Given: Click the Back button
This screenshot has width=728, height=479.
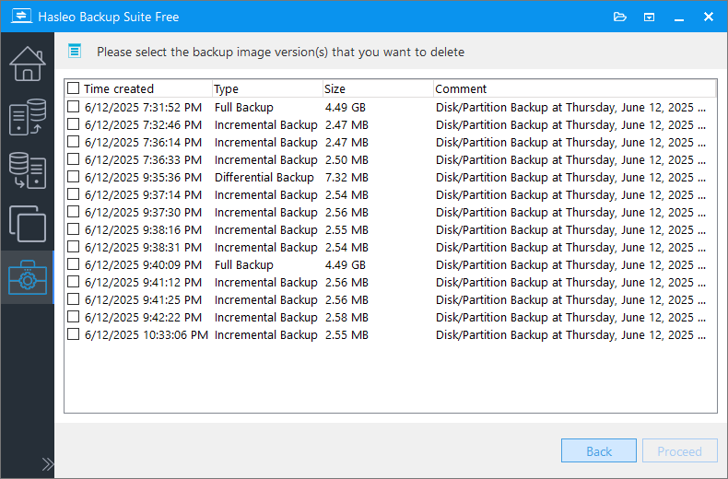Looking at the screenshot, I should 598,450.
